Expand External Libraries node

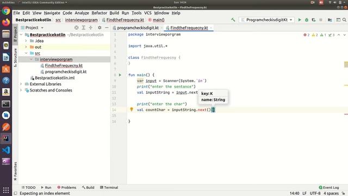[x=21, y=84]
